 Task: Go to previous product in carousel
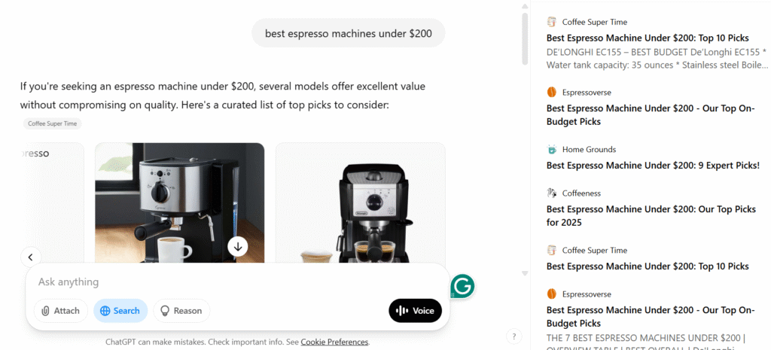point(31,257)
